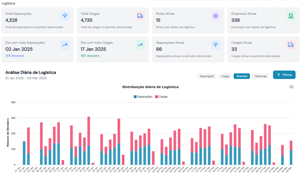Click the Rotas Ativas gear icon
300x175 pixels.
coord(216,16)
